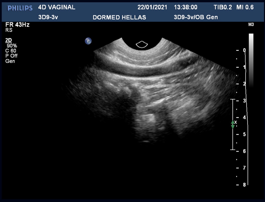Click the 13:38:00 time display
This screenshot has width=265, height=202.
coord(185,7)
